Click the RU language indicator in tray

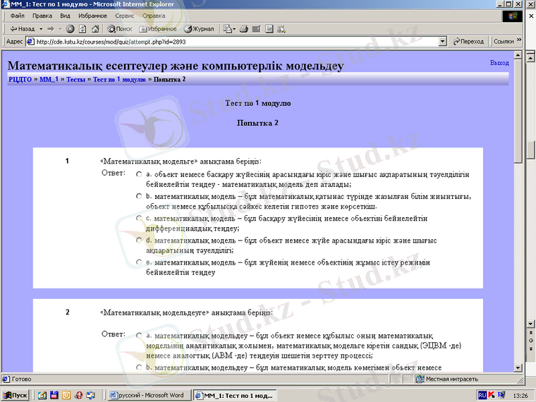click(x=482, y=395)
